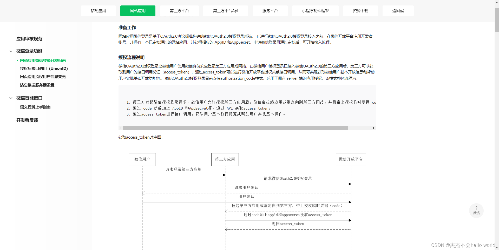Click the 请求微信OAuth2.0授权登录 diagram label
This screenshot has height=250, width=499.
pos(288,178)
